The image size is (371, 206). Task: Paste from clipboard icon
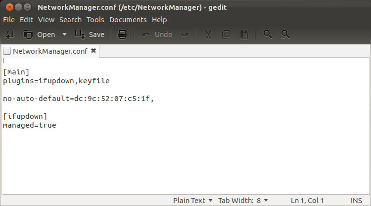pos(244,34)
